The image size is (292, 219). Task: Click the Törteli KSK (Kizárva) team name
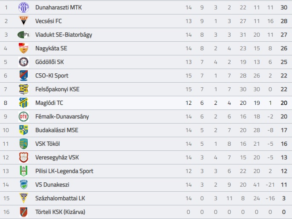pyautogui.click(x=60, y=212)
